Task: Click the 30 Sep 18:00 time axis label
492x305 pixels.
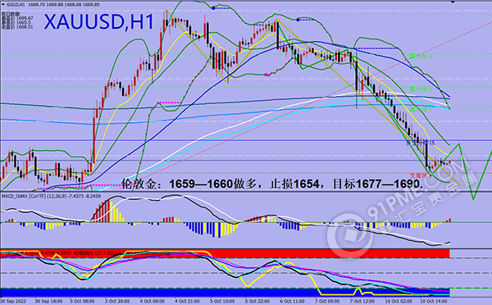Action: [48, 301]
